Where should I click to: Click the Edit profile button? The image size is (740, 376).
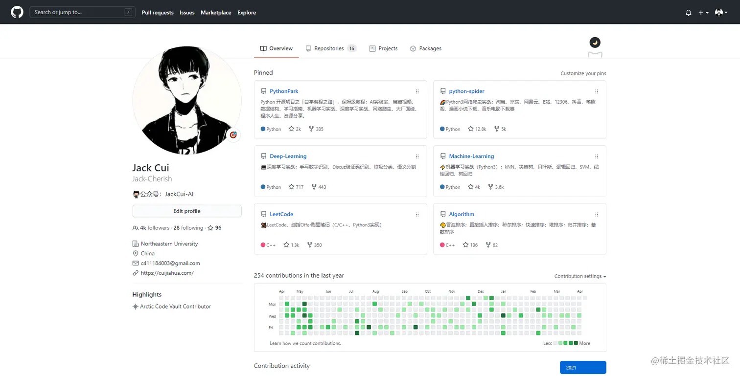187,211
